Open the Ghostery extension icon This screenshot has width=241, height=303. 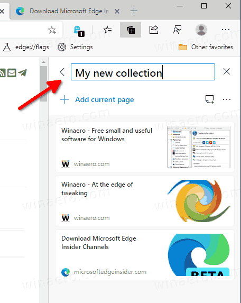point(79,31)
